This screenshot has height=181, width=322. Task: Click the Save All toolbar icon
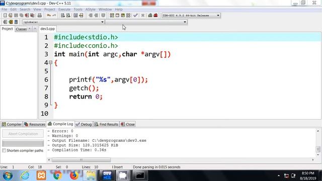(x=21, y=16)
